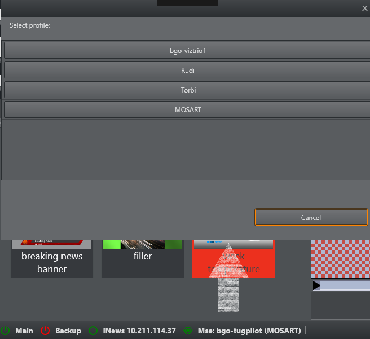Click the green Mse connection status icon
The height and width of the screenshot is (339, 370).
click(x=188, y=331)
